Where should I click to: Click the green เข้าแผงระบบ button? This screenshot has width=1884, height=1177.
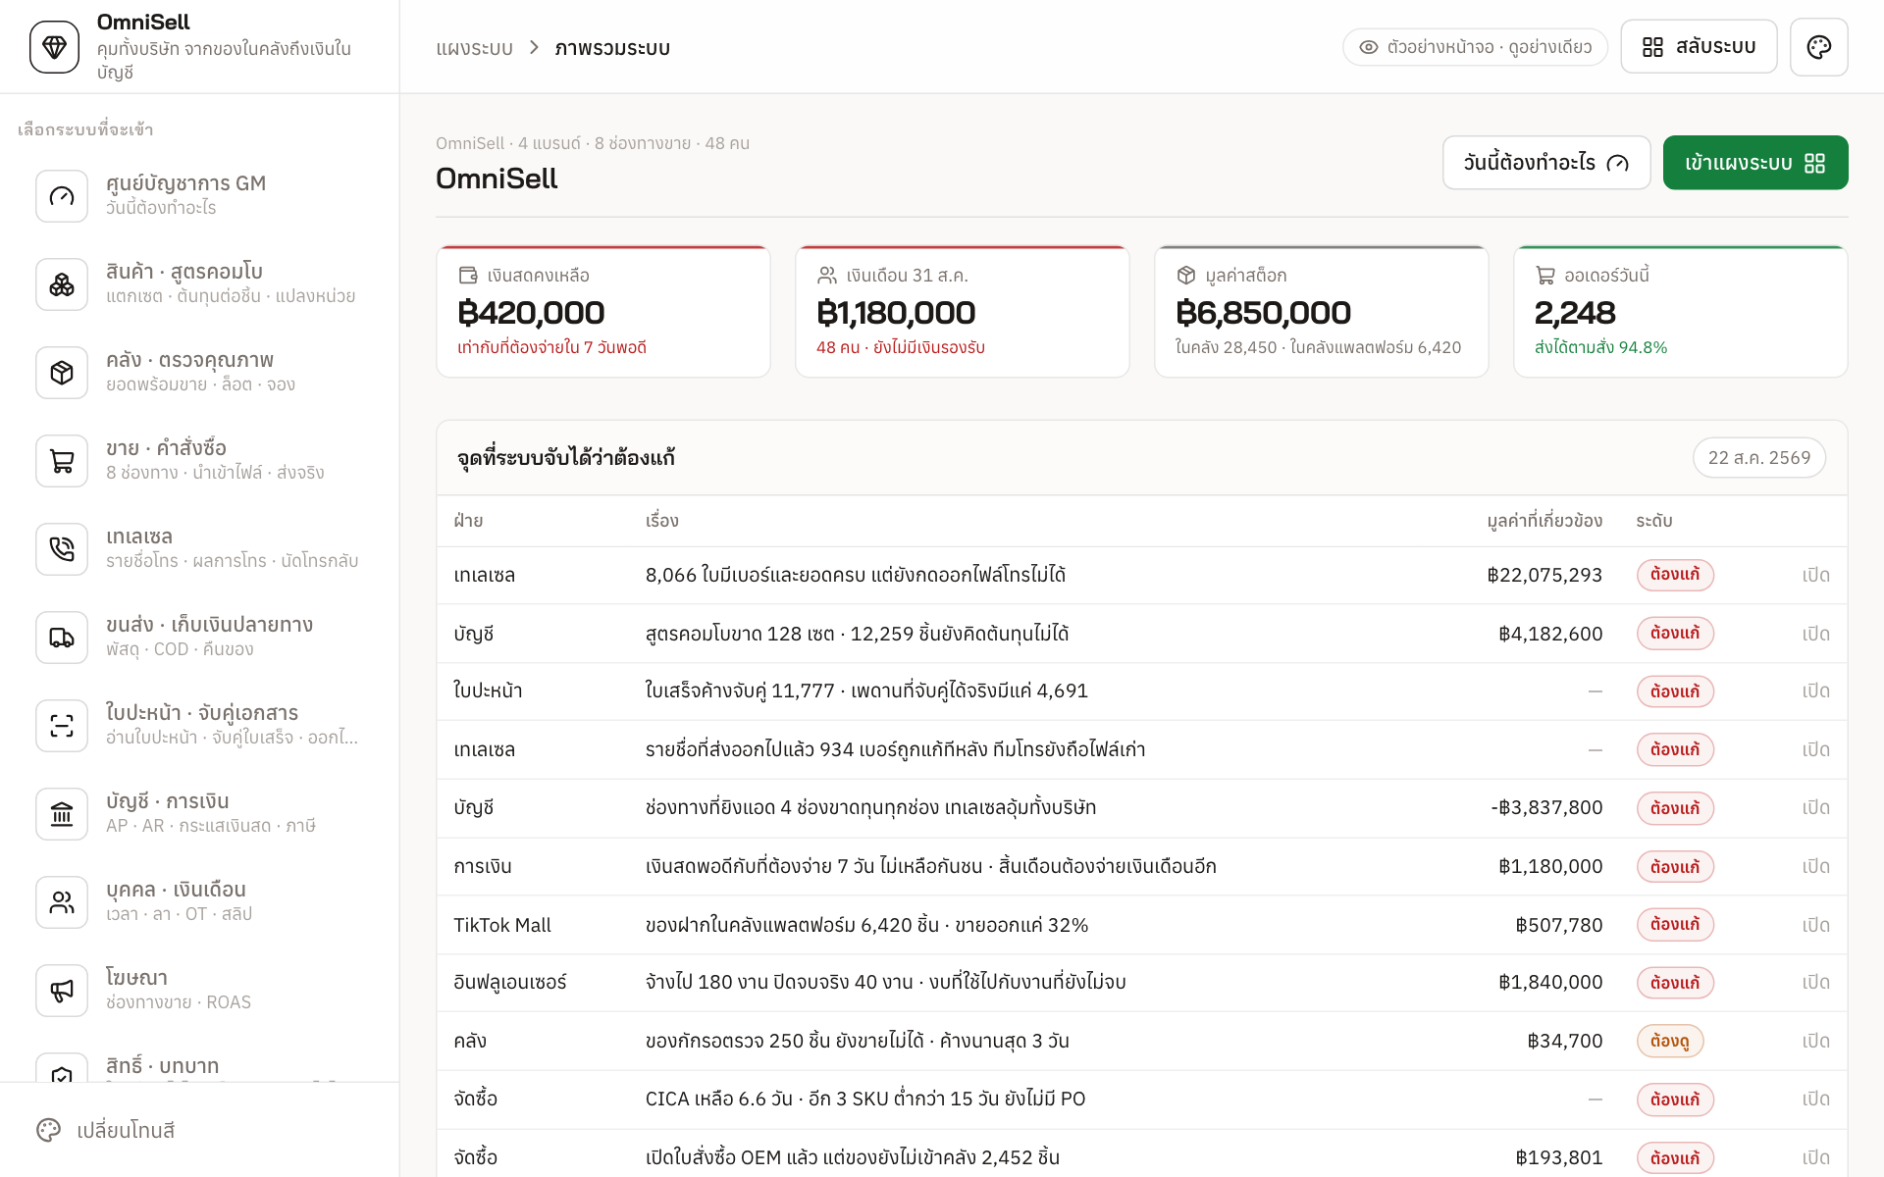1755,163
